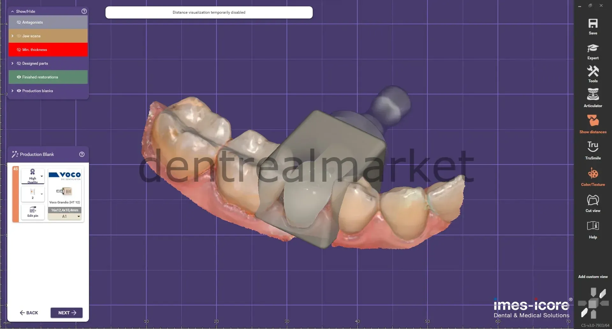Open the A1 shade dropdown

[x=65, y=216]
